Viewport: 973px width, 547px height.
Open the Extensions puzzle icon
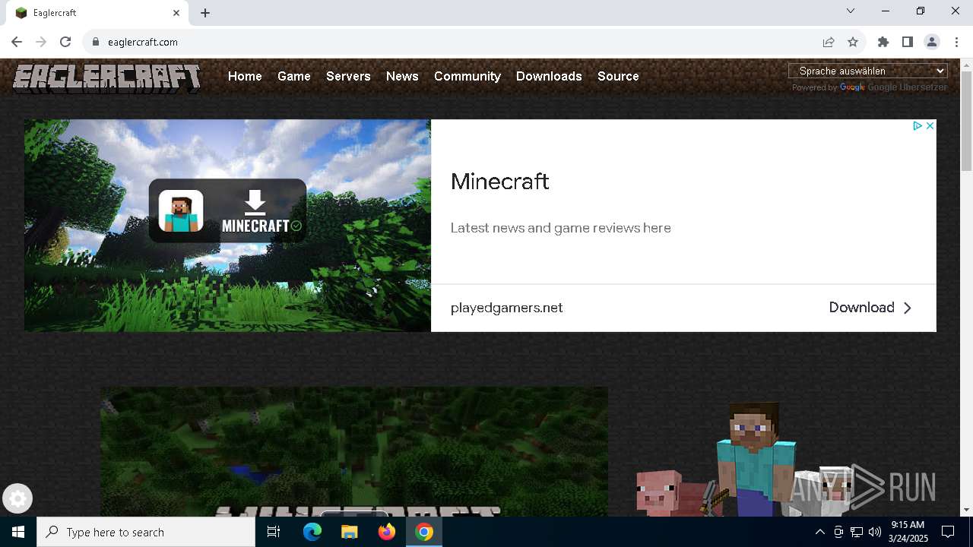pos(883,42)
